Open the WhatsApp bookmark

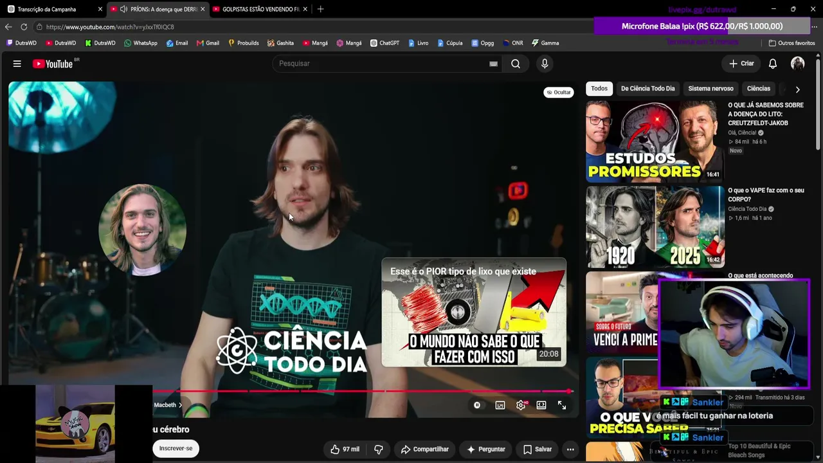140,43
